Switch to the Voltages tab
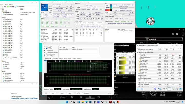The height and width of the screenshot is (104, 185). [61, 59]
